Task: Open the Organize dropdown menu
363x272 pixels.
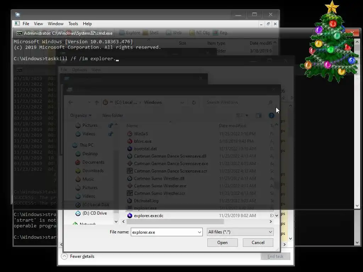Action: [x=81, y=115]
